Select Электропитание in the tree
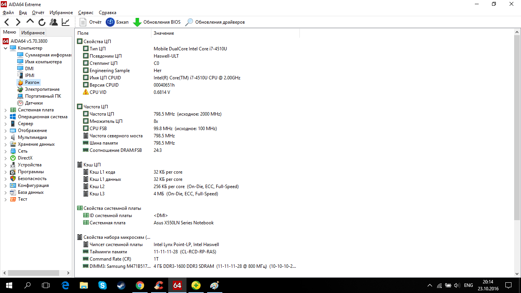Image resolution: width=521 pixels, height=293 pixels. click(x=42, y=89)
